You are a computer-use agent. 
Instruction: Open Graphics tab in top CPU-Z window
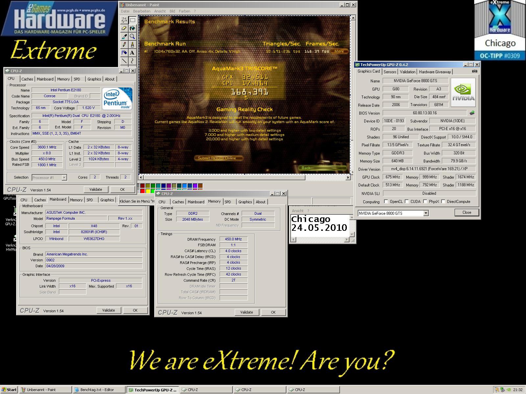[x=94, y=79]
